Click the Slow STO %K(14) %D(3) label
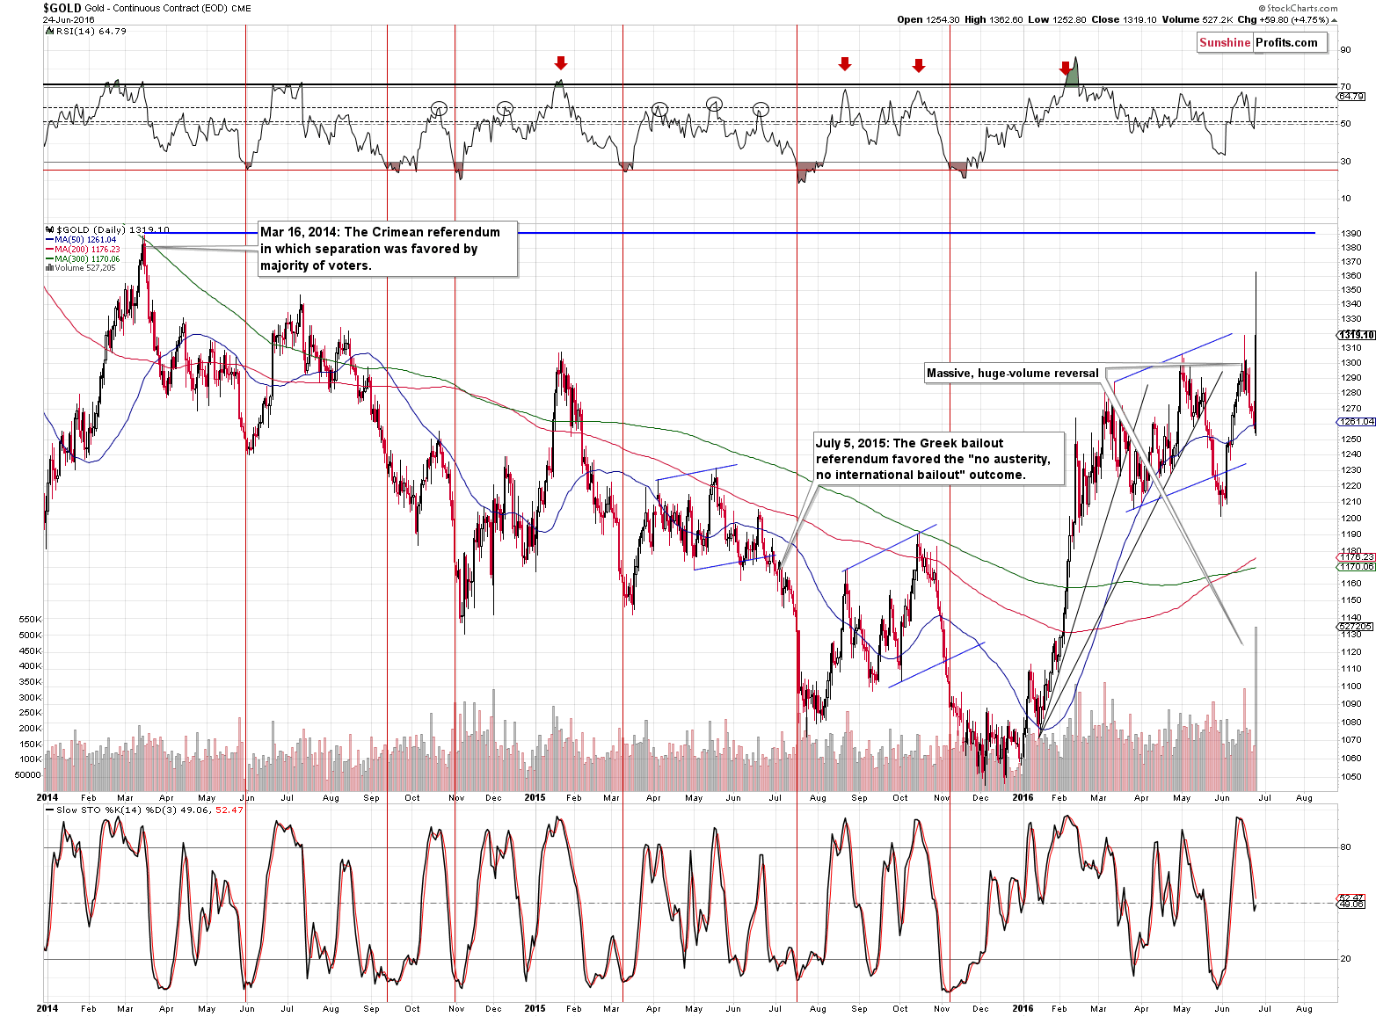 click(x=146, y=810)
